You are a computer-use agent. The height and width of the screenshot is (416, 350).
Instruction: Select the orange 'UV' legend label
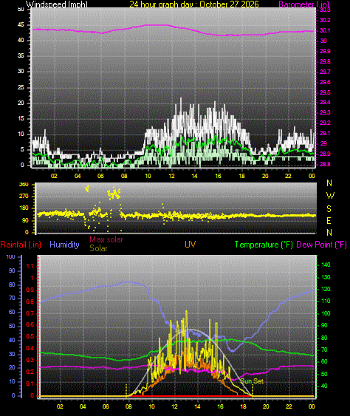click(190, 245)
